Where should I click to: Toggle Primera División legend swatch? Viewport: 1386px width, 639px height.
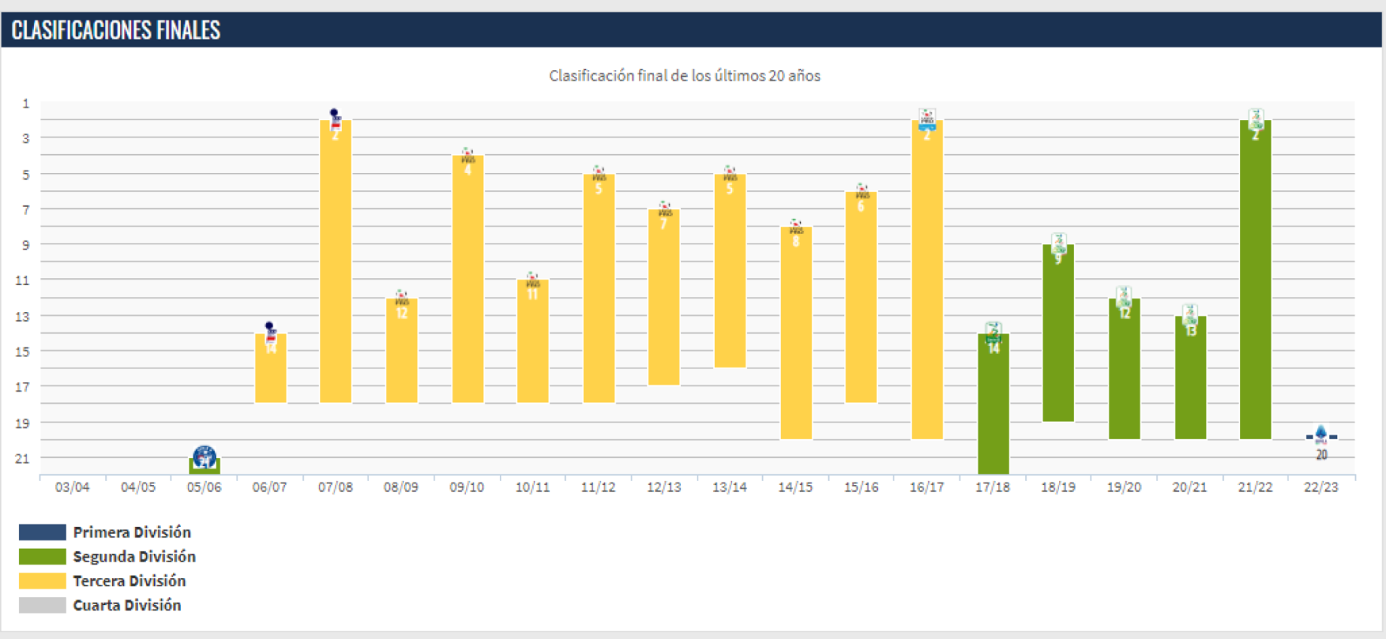point(42,532)
